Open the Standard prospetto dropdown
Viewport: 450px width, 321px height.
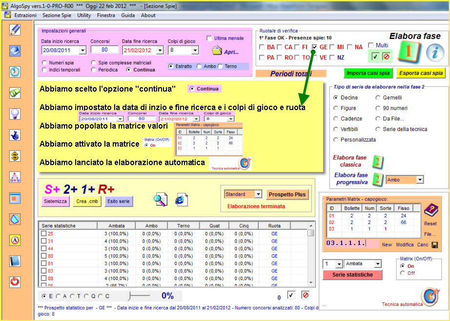(258, 194)
